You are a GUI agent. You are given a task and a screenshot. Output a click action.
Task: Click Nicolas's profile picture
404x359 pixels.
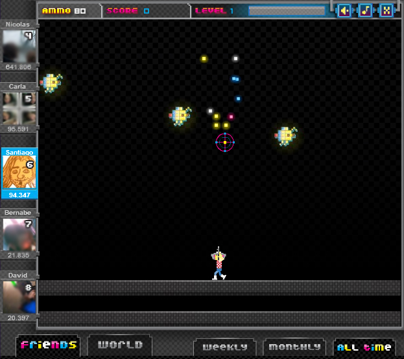point(19,46)
